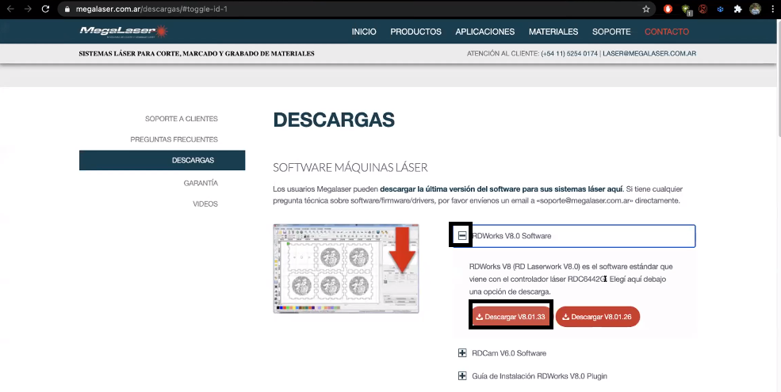Collapse the RDWorks V8.0 Software section
This screenshot has height=392, width=781.
click(x=461, y=236)
